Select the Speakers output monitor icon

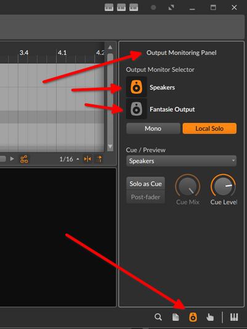click(x=136, y=87)
